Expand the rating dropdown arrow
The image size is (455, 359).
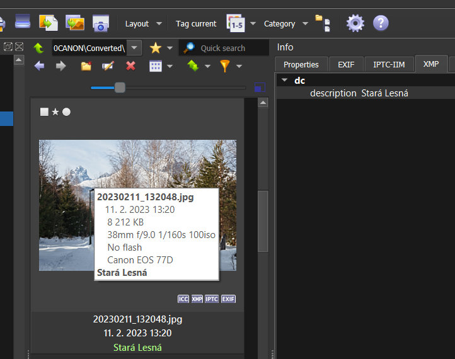(x=253, y=23)
